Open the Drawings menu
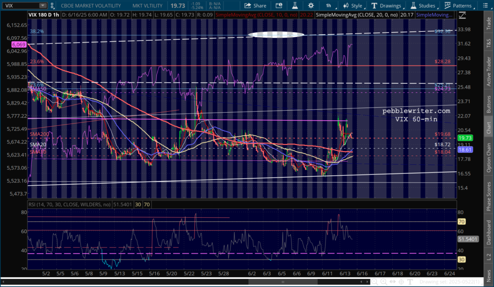The image size is (494, 287). [x=387, y=6]
